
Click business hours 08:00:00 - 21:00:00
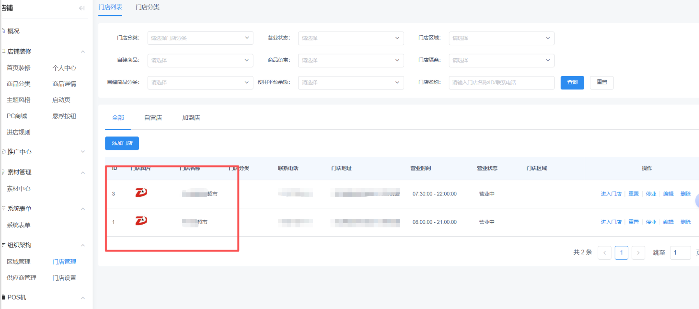(435, 222)
